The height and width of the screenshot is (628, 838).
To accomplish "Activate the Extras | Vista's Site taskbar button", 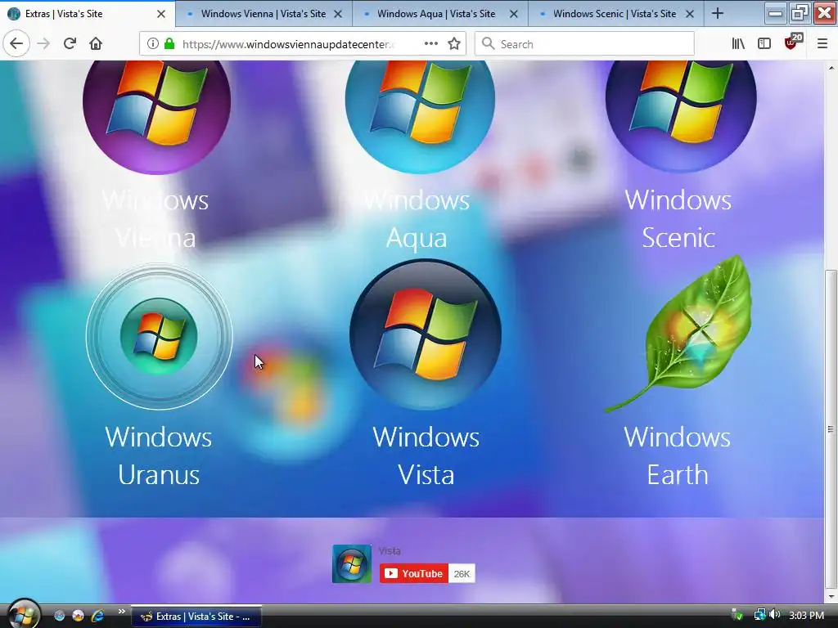I will 196,617.
